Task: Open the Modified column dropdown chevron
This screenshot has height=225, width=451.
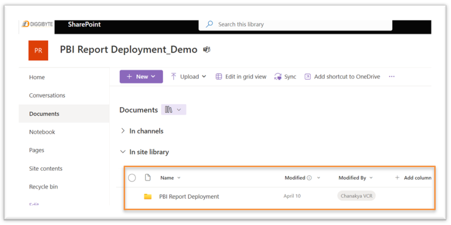Action: pos(318,178)
